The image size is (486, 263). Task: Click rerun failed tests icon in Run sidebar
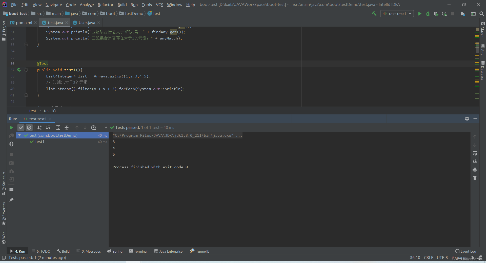coord(11,136)
